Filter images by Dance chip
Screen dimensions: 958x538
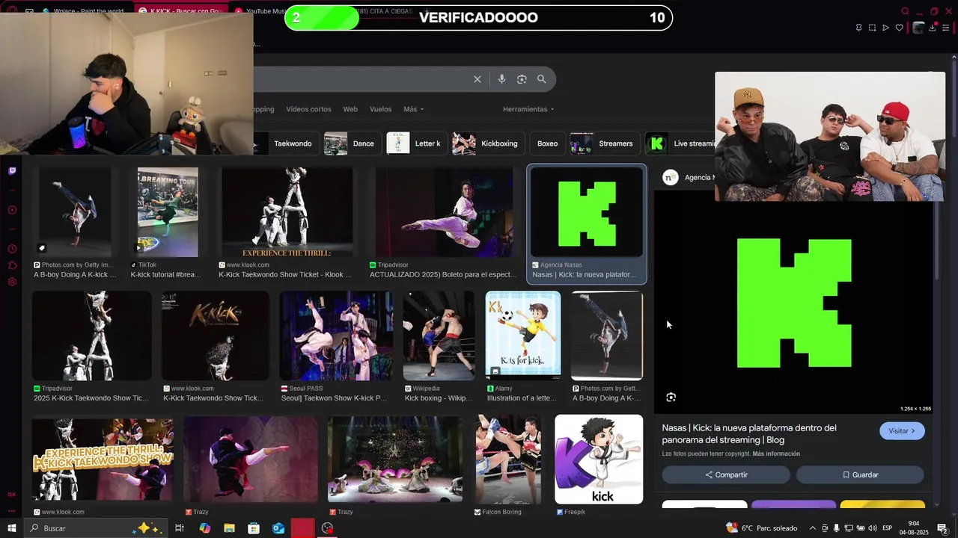[353, 143]
